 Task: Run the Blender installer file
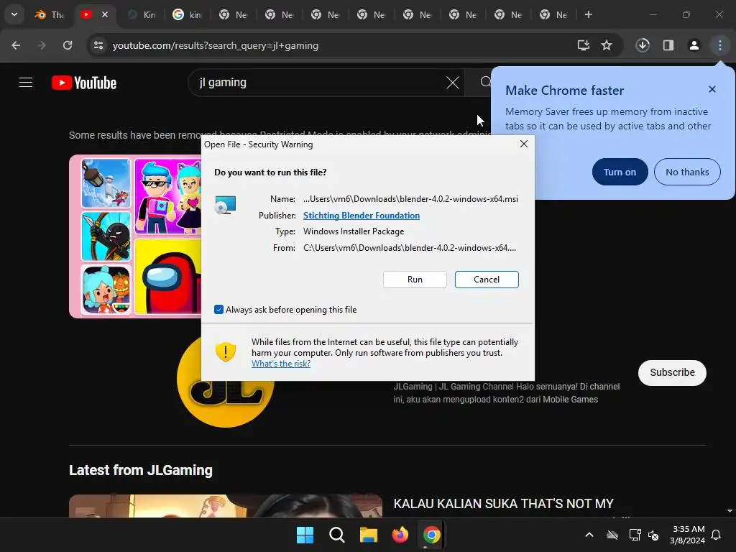tap(415, 280)
